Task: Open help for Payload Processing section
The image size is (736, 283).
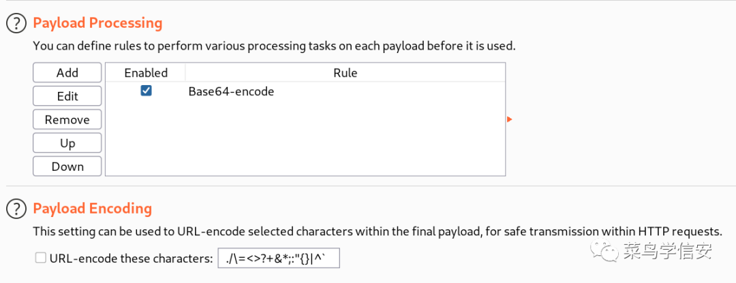Action: pos(17,23)
